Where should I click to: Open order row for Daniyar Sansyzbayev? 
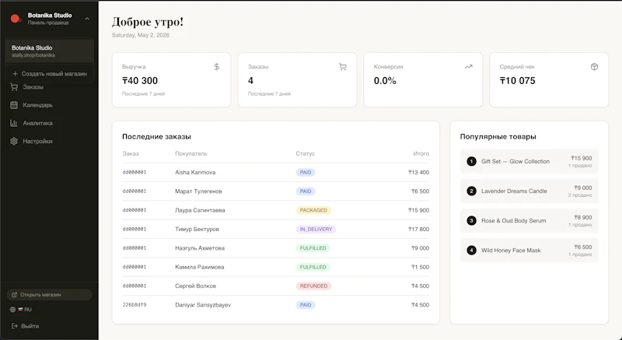click(276, 305)
